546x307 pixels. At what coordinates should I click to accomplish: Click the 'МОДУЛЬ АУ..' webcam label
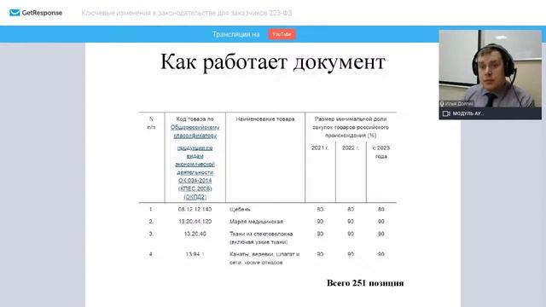point(468,113)
